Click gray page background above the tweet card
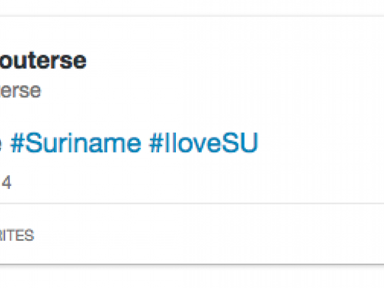 [186, 6]
